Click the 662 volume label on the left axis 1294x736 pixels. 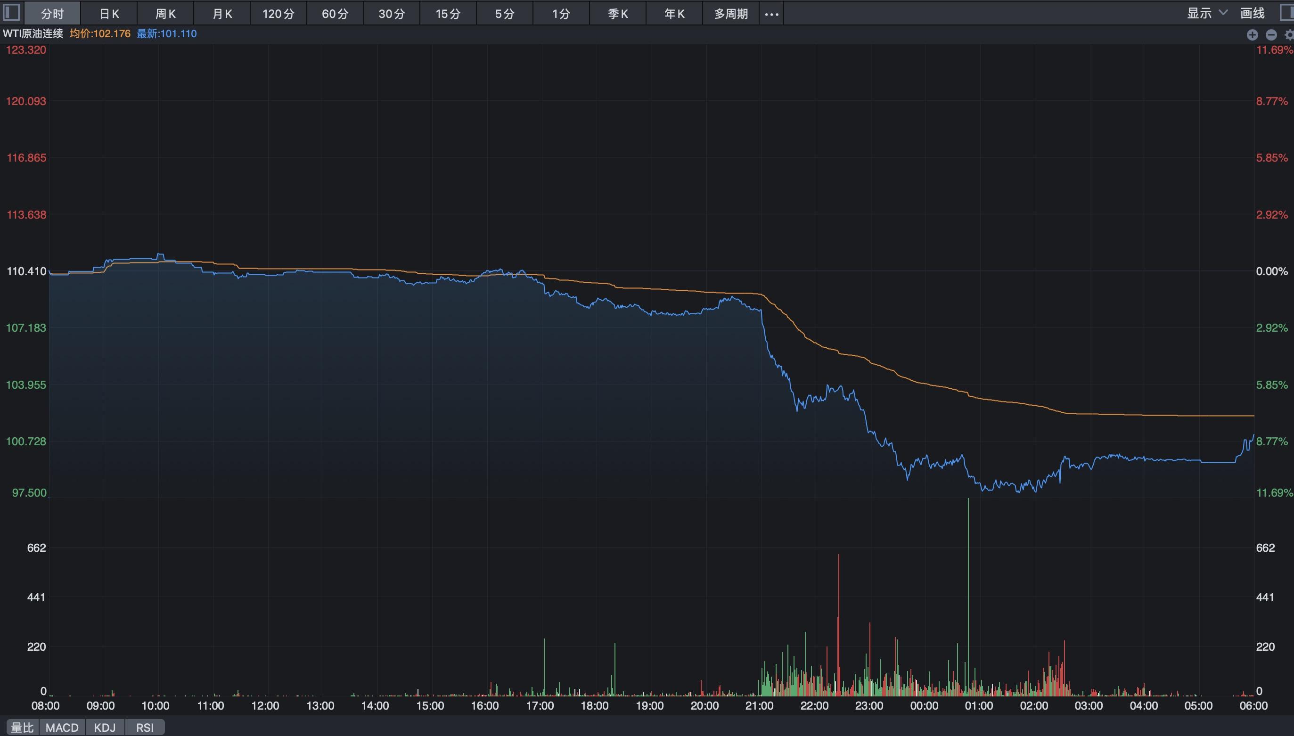tap(36, 548)
